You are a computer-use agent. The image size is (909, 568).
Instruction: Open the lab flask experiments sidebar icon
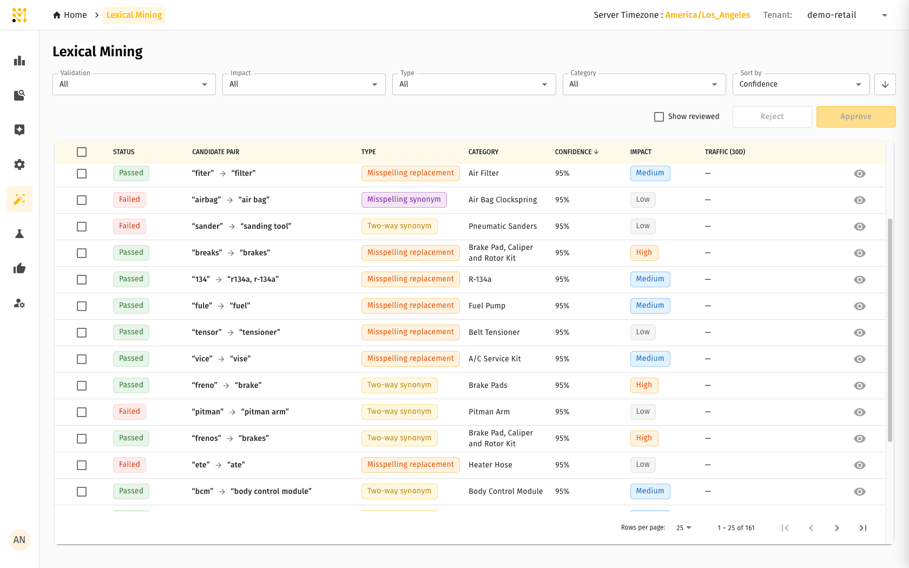point(19,234)
